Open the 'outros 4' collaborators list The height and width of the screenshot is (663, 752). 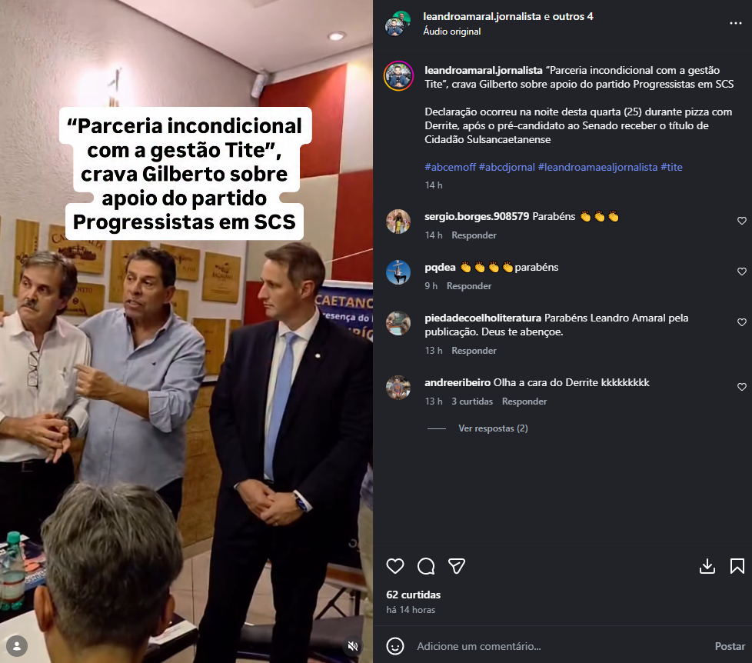tap(573, 16)
